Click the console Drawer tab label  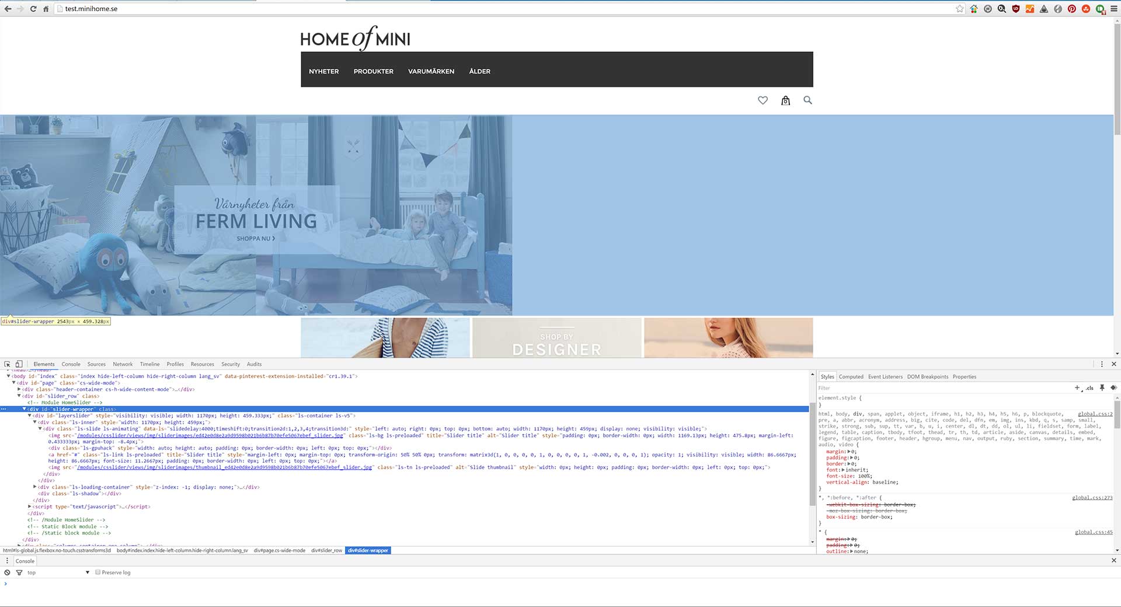point(25,561)
